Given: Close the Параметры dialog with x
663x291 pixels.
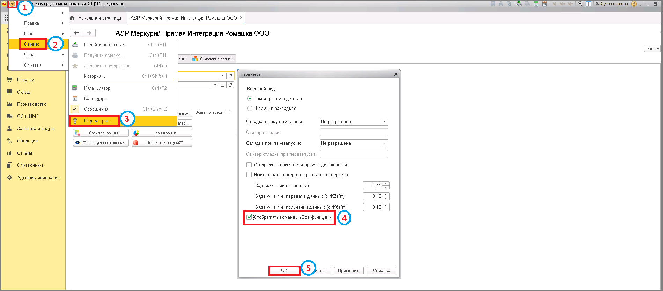Looking at the screenshot, I should coord(396,74).
